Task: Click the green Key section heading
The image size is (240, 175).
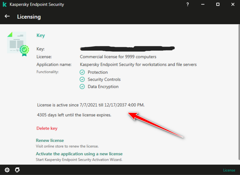Action: pyautogui.click(x=40, y=35)
